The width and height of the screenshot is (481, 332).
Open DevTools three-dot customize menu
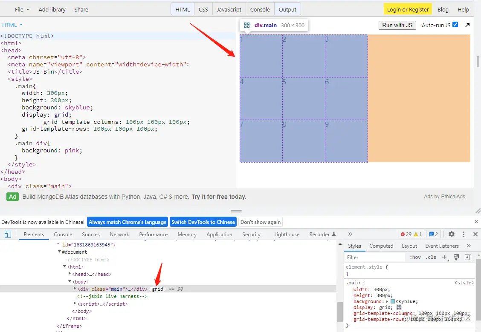(464, 234)
